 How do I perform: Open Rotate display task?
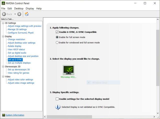pos(14,46)
